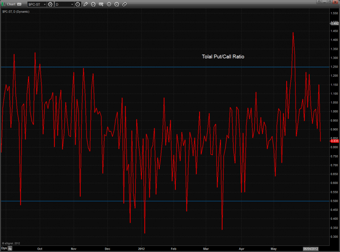Open the symbol settings gear icon
The height and width of the screenshot is (252, 340).
click(50, 4)
